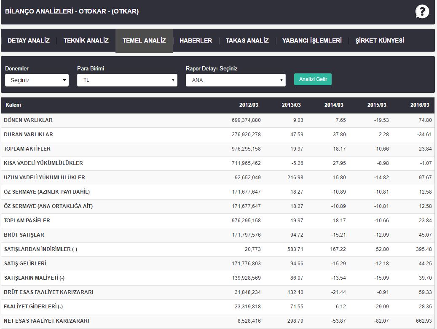The width and height of the screenshot is (437, 329).
Task: Click the value 216.98
Action: tap(295, 178)
